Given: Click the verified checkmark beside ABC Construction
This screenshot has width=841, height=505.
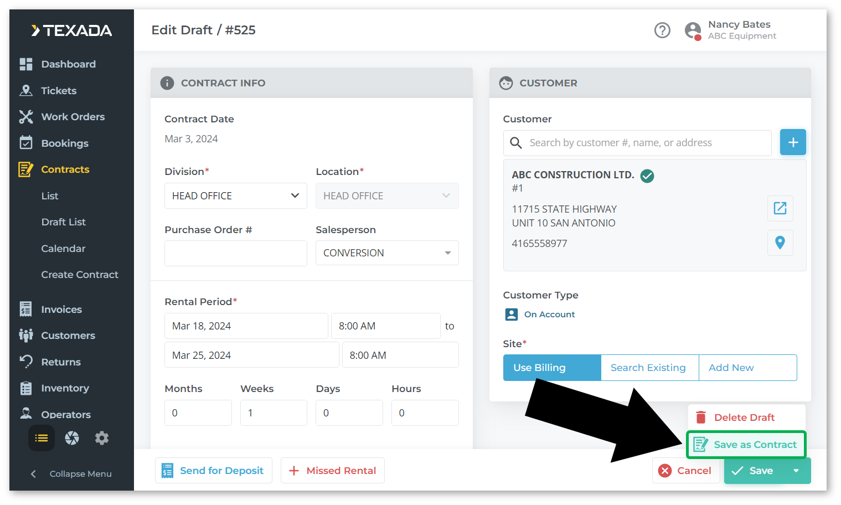Looking at the screenshot, I should coord(647,176).
